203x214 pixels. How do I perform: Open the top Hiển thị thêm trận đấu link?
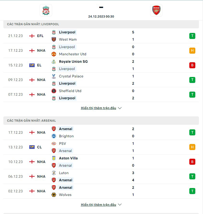tap(98, 108)
